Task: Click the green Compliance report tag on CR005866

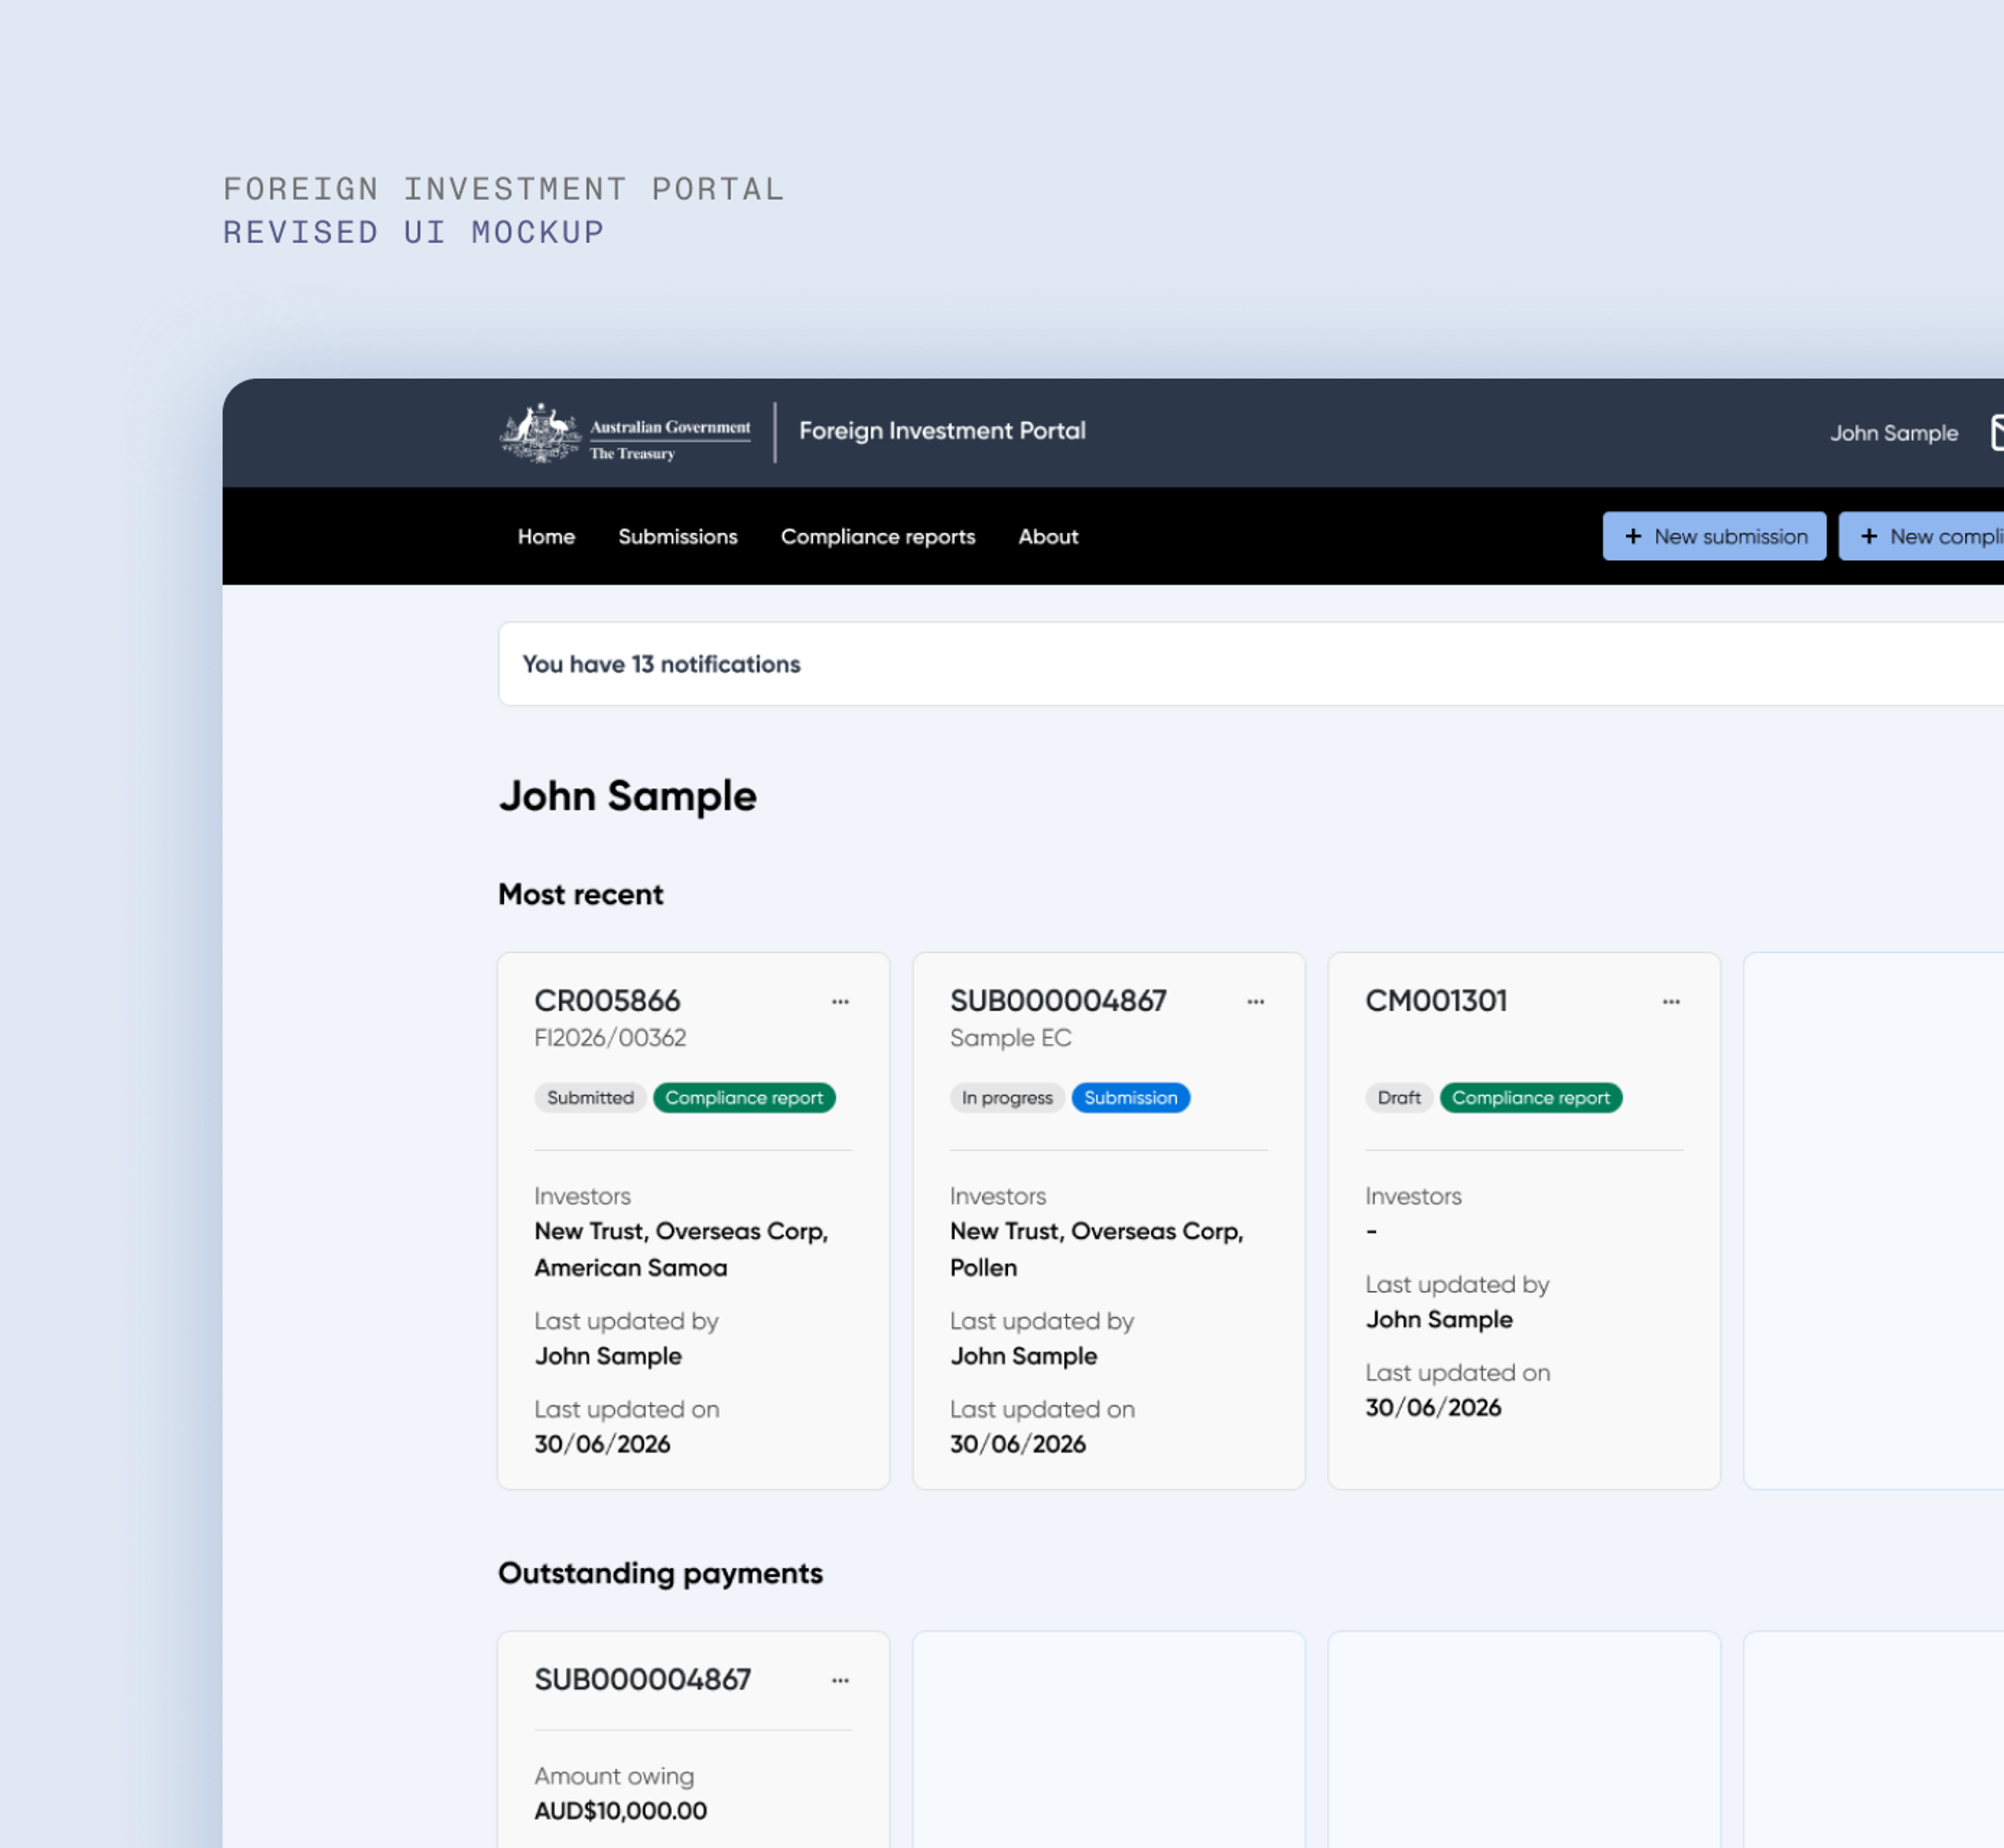Action: (744, 1098)
